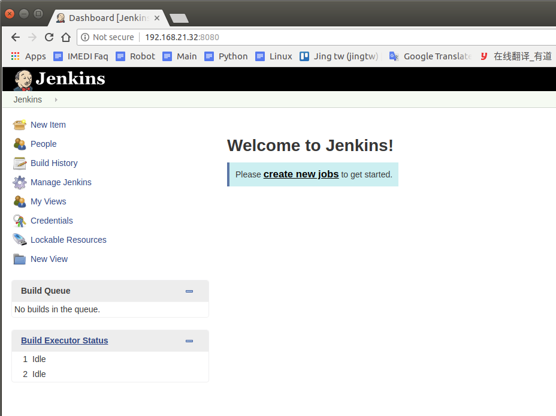Maximize the browser window
Screen dimensions: 556x416
point(38,14)
